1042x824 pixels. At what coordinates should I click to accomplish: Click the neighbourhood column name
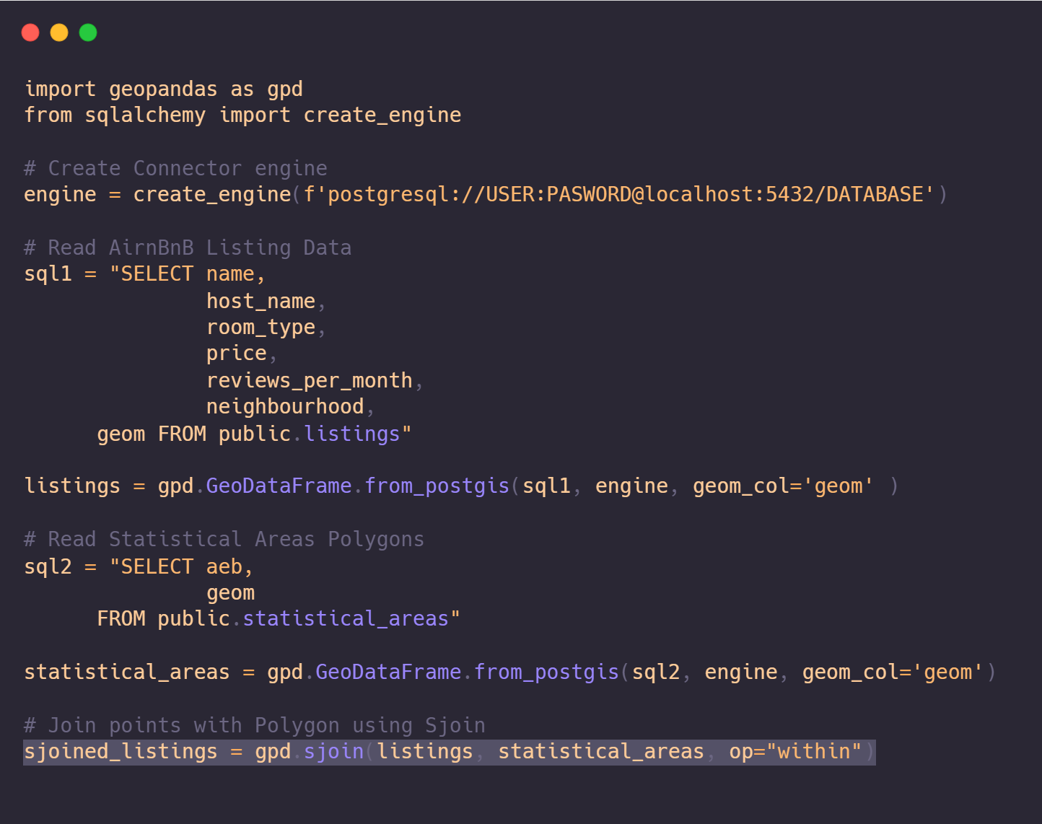(285, 407)
